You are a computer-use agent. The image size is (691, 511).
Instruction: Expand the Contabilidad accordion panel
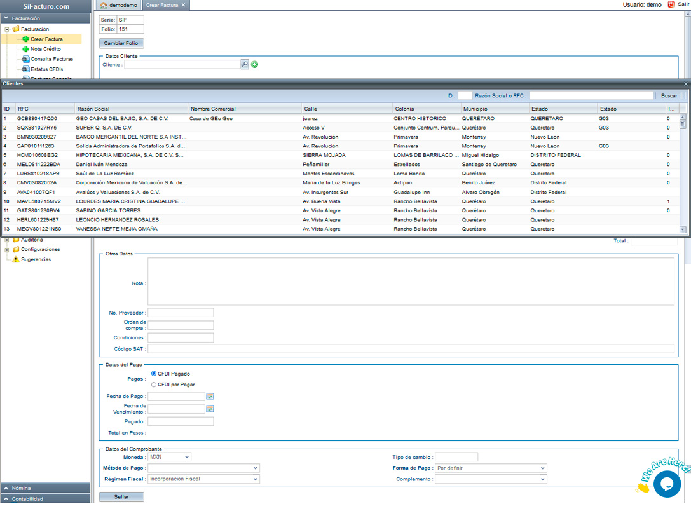click(x=45, y=499)
